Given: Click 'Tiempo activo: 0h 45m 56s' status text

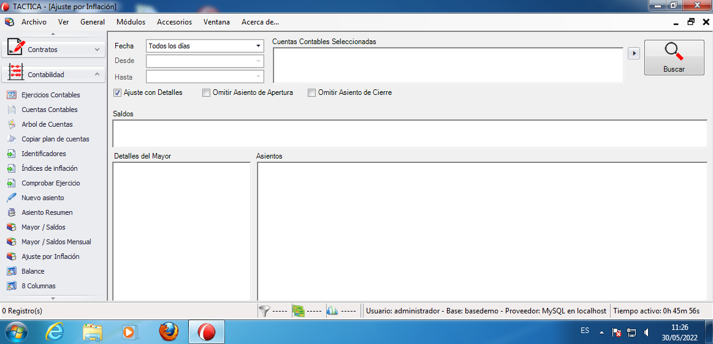Looking at the screenshot, I should point(656,311).
